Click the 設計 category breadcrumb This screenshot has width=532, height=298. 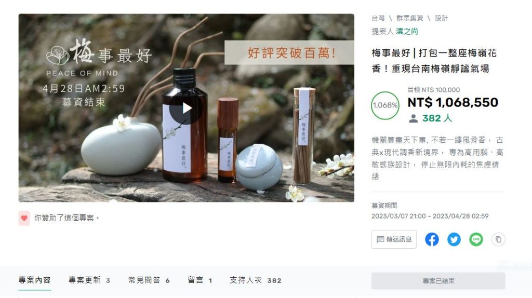441,18
